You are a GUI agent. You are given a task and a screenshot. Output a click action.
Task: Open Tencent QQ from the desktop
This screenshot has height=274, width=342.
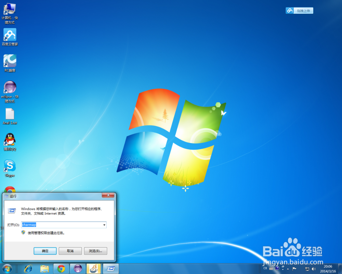click(10, 140)
